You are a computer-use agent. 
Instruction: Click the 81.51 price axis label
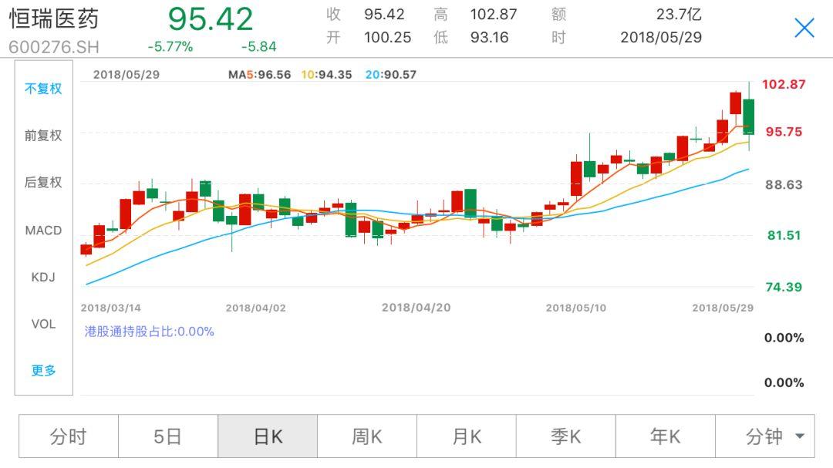(x=784, y=235)
